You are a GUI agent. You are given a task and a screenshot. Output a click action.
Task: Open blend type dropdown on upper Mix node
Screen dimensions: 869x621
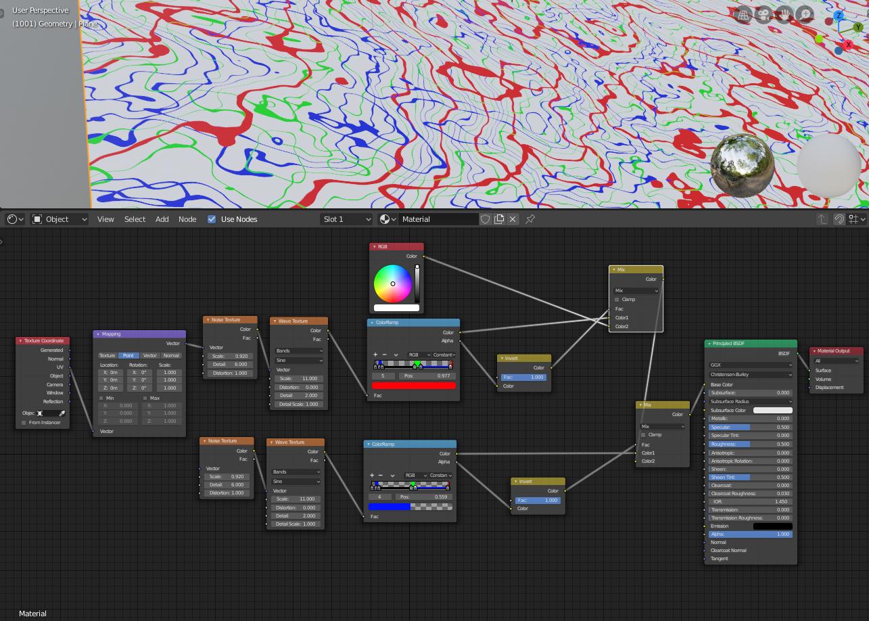pyautogui.click(x=636, y=291)
